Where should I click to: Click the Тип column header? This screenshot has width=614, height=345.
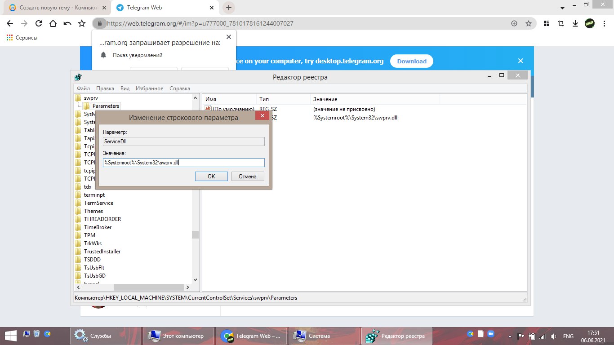(x=283, y=99)
